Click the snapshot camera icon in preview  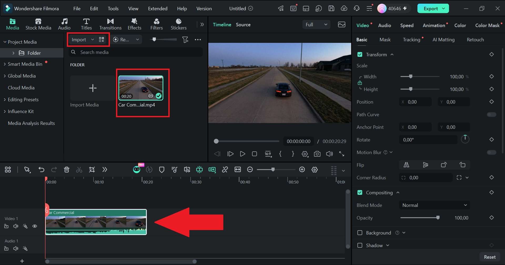[317, 154]
